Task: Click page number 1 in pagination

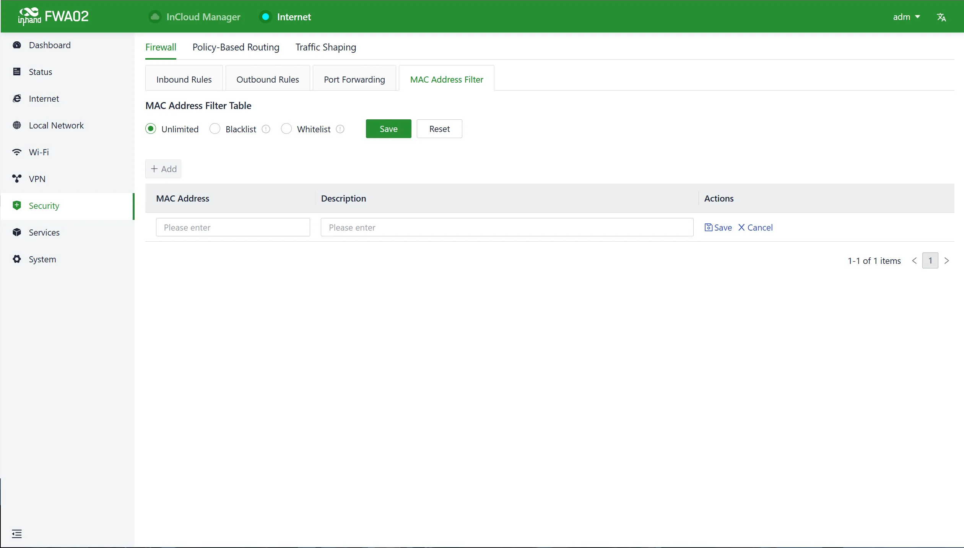Action: (x=930, y=261)
